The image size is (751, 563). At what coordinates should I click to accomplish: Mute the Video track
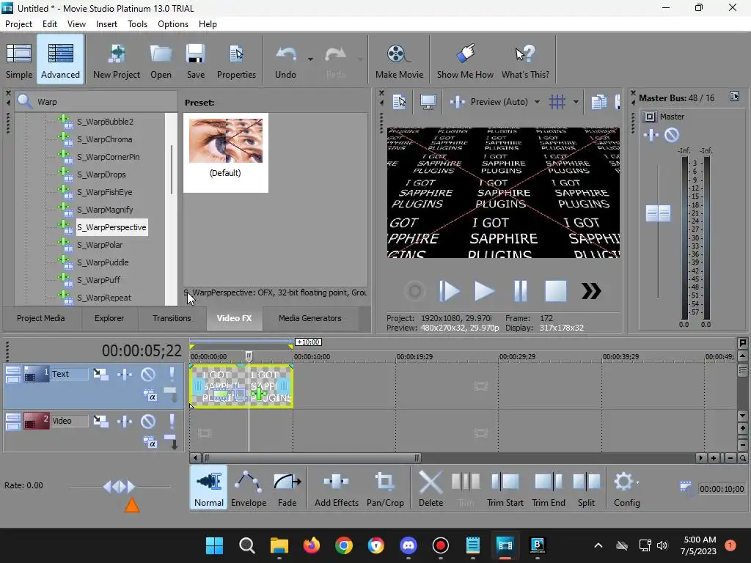coord(148,421)
